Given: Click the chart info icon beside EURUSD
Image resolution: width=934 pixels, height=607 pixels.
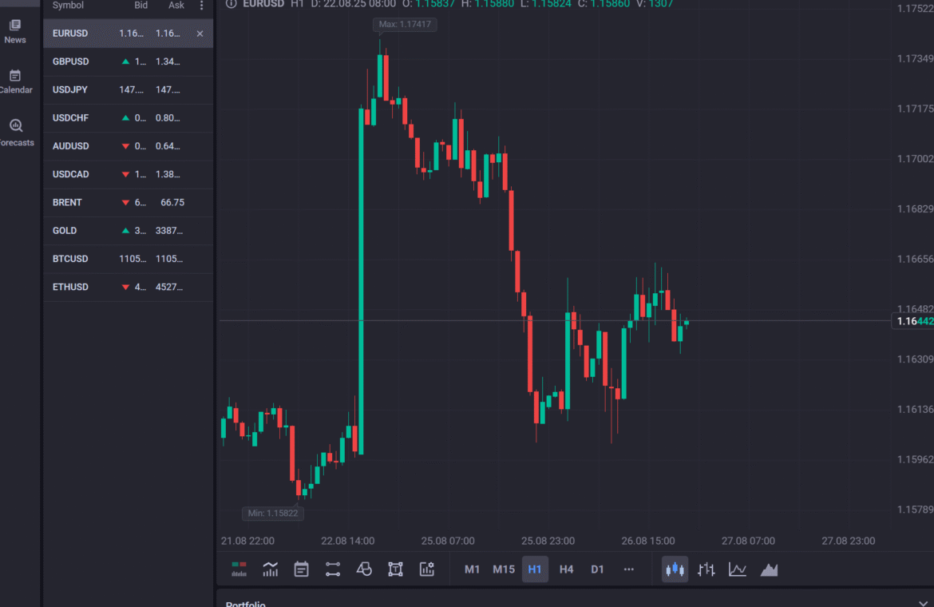Looking at the screenshot, I should coord(232,4).
